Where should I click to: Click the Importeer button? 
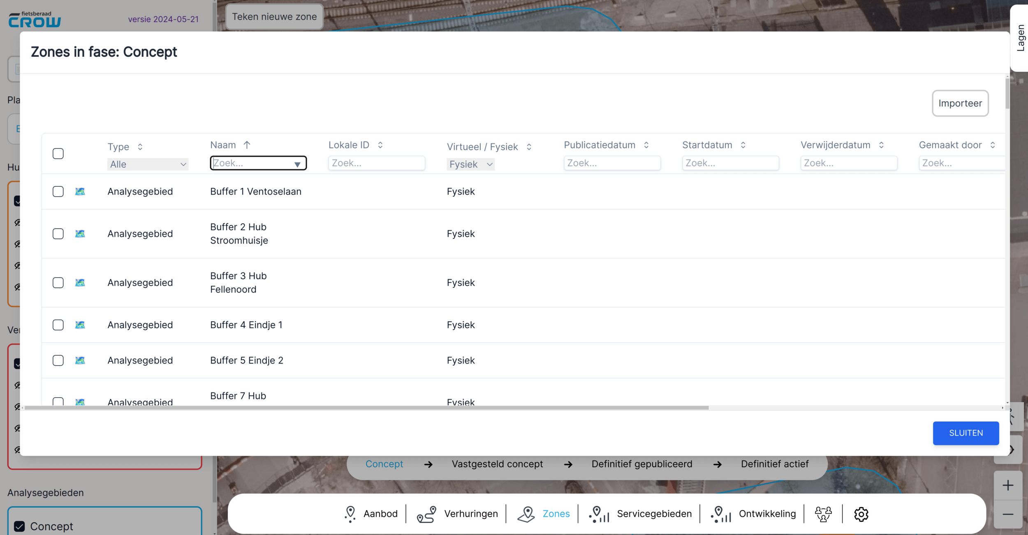[960, 103]
